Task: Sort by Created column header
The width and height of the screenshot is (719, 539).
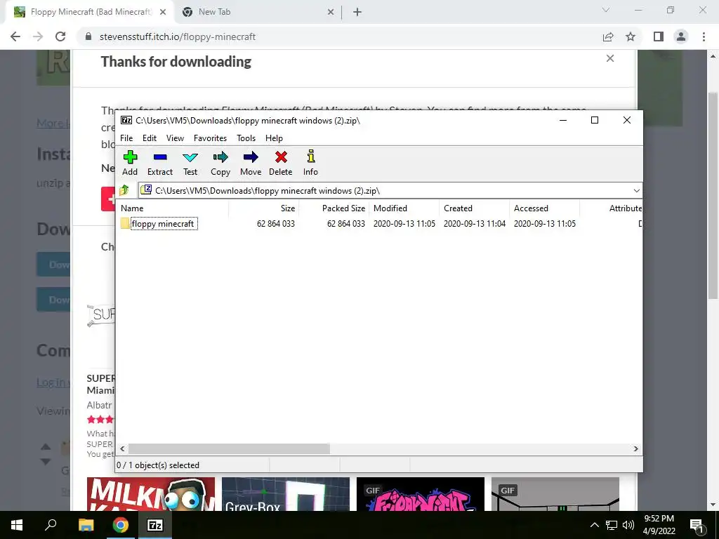Action: tap(474, 208)
